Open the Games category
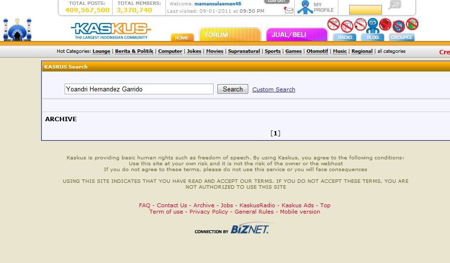Image resolution: width=450 pixels, height=263 pixels. 293,51
